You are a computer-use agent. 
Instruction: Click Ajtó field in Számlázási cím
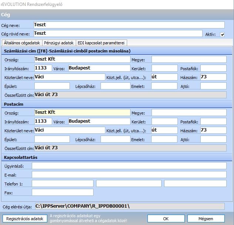(x=213, y=86)
